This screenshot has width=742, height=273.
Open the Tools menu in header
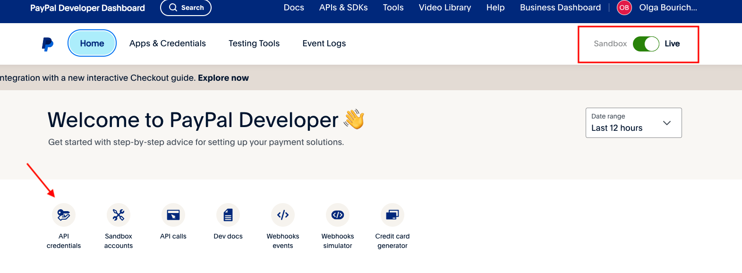(393, 8)
